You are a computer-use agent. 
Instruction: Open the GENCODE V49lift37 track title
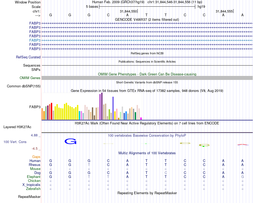(x=147, y=19)
